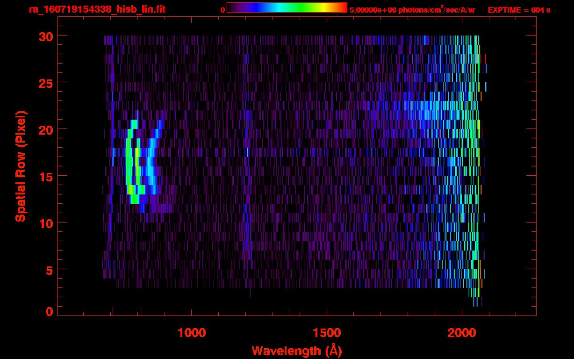Click the 1500 wavelength tick label
The width and height of the screenshot is (574, 359).
tap(327, 332)
